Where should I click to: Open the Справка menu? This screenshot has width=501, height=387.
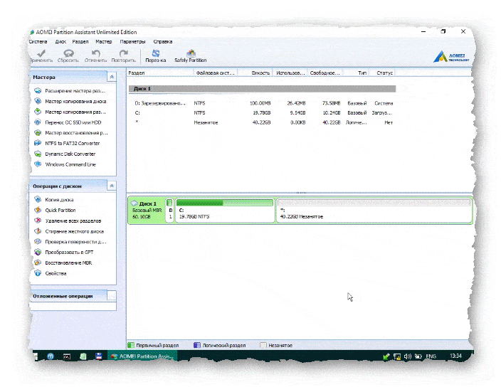163,41
